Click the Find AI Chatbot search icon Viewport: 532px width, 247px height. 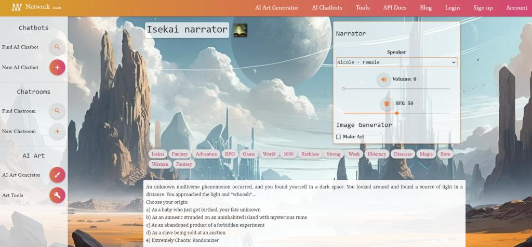point(57,47)
